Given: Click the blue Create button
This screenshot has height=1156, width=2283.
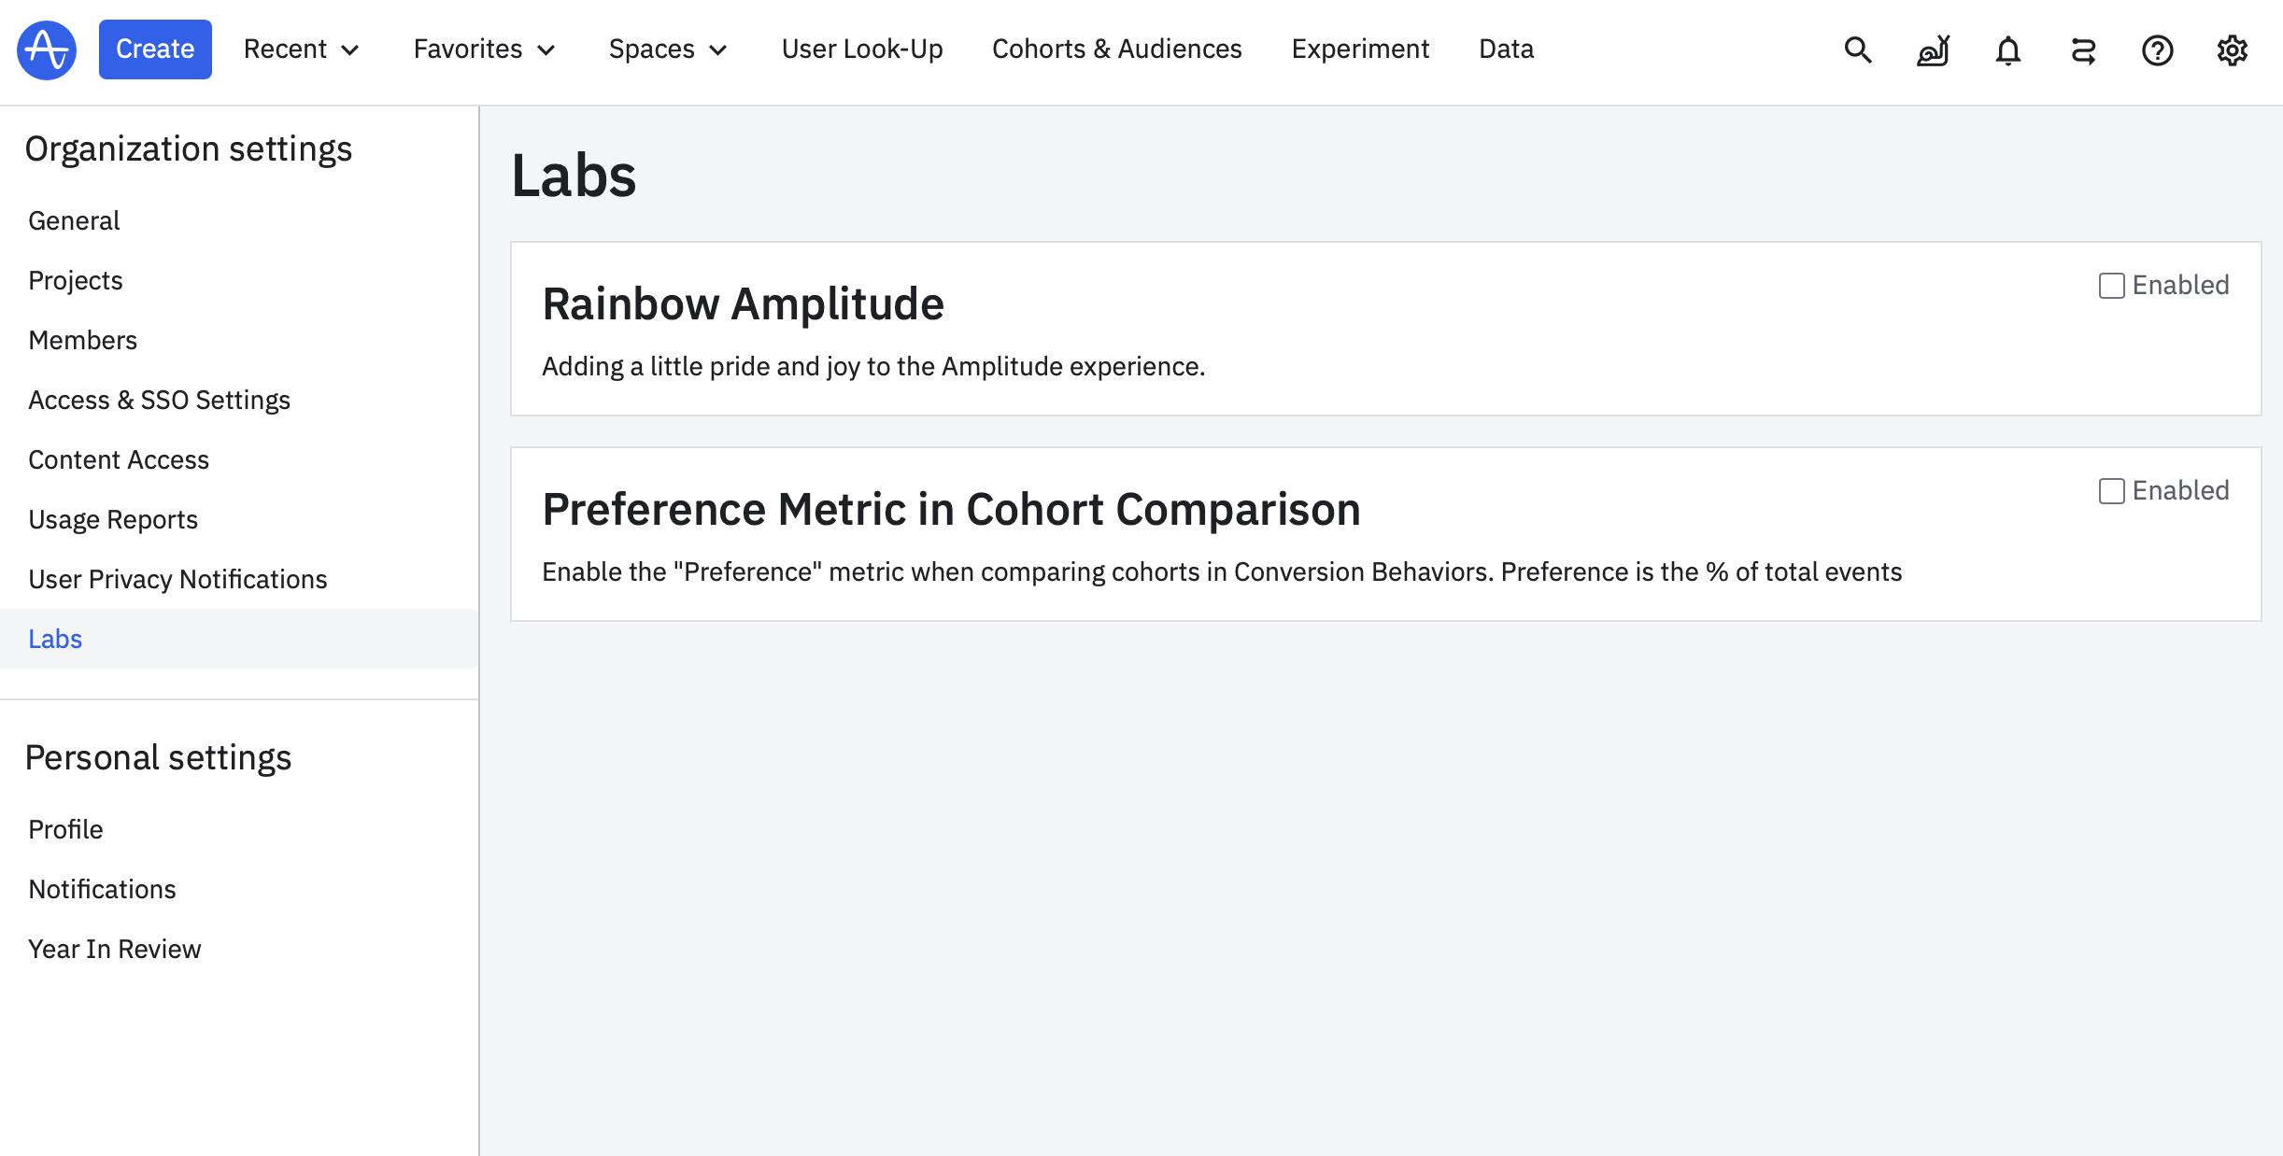Looking at the screenshot, I should (x=155, y=49).
